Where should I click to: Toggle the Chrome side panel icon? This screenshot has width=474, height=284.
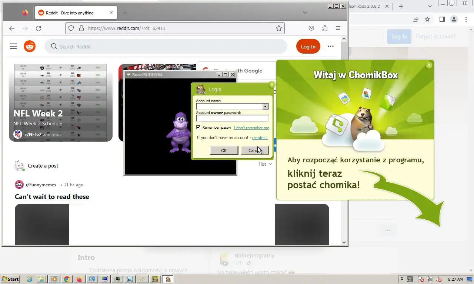[442, 19]
